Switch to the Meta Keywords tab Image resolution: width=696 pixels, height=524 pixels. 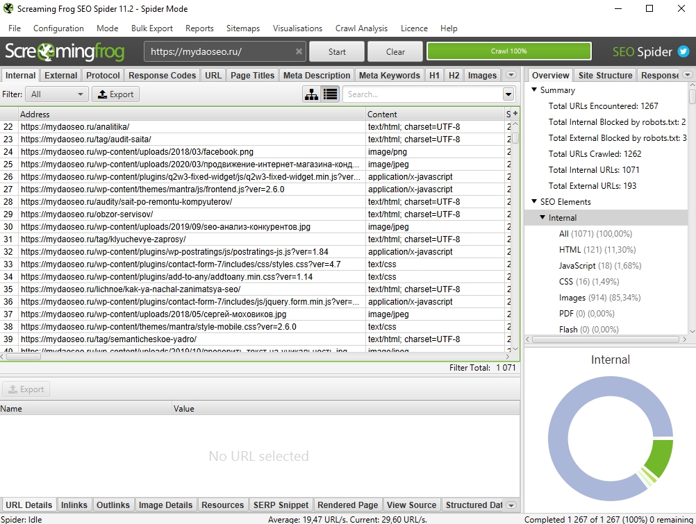pyautogui.click(x=389, y=75)
